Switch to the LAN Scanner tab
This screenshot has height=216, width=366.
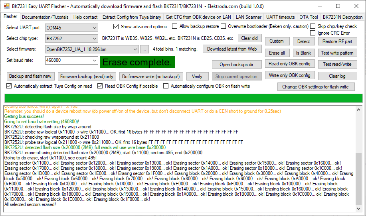249,17
